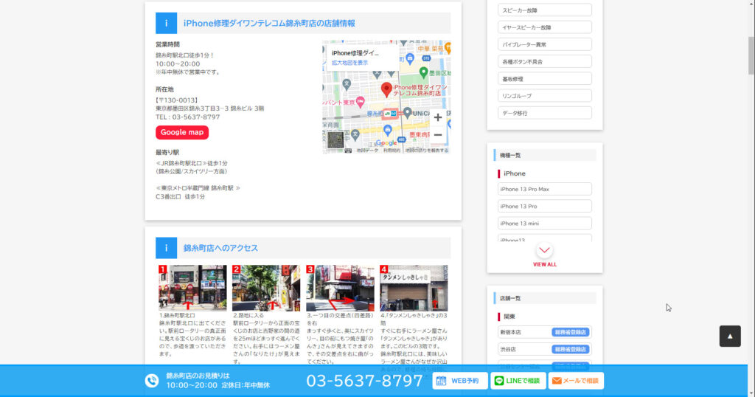Zoom in on the embedded map

click(437, 117)
